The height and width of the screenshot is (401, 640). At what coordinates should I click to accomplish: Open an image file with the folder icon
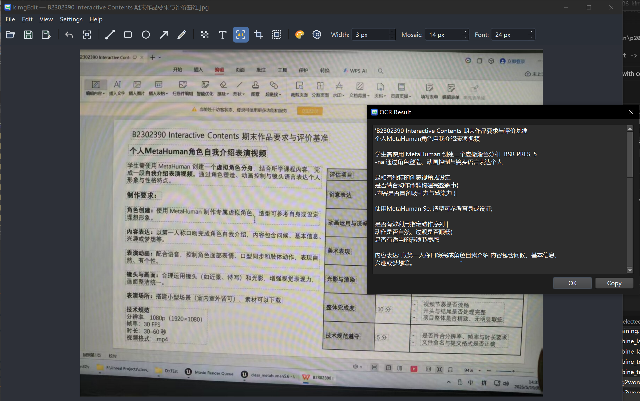pos(10,35)
